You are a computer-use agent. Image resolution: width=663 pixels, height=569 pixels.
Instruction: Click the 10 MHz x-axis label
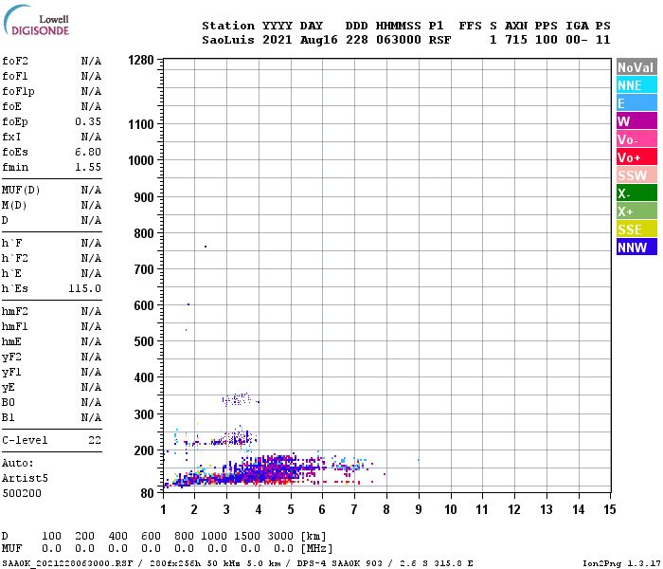(451, 509)
